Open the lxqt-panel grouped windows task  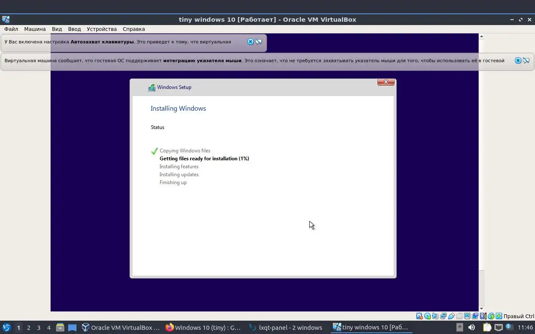click(x=286, y=328)
